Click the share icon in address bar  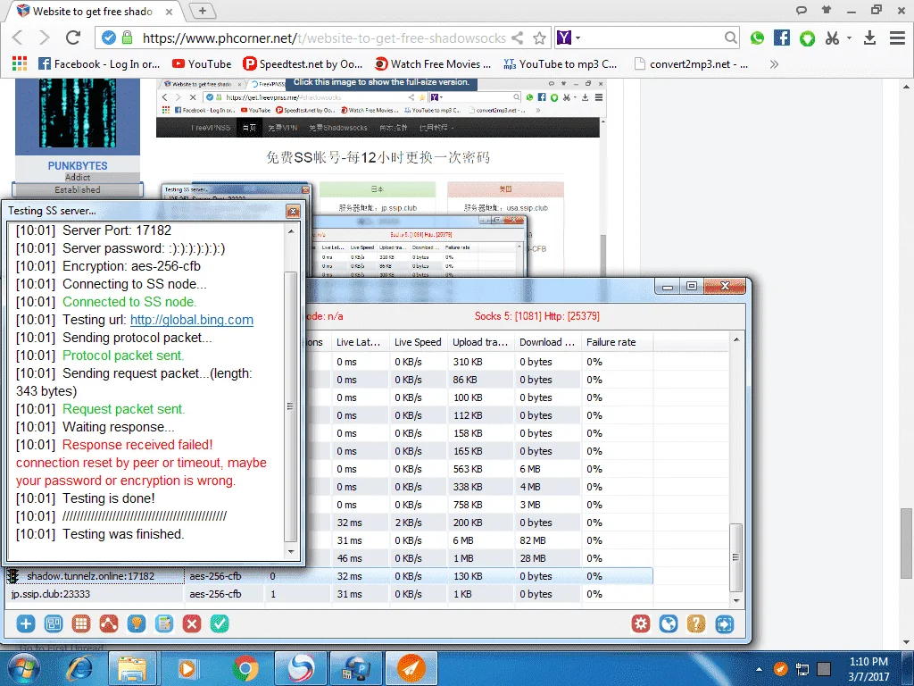(x=517, y=38)
